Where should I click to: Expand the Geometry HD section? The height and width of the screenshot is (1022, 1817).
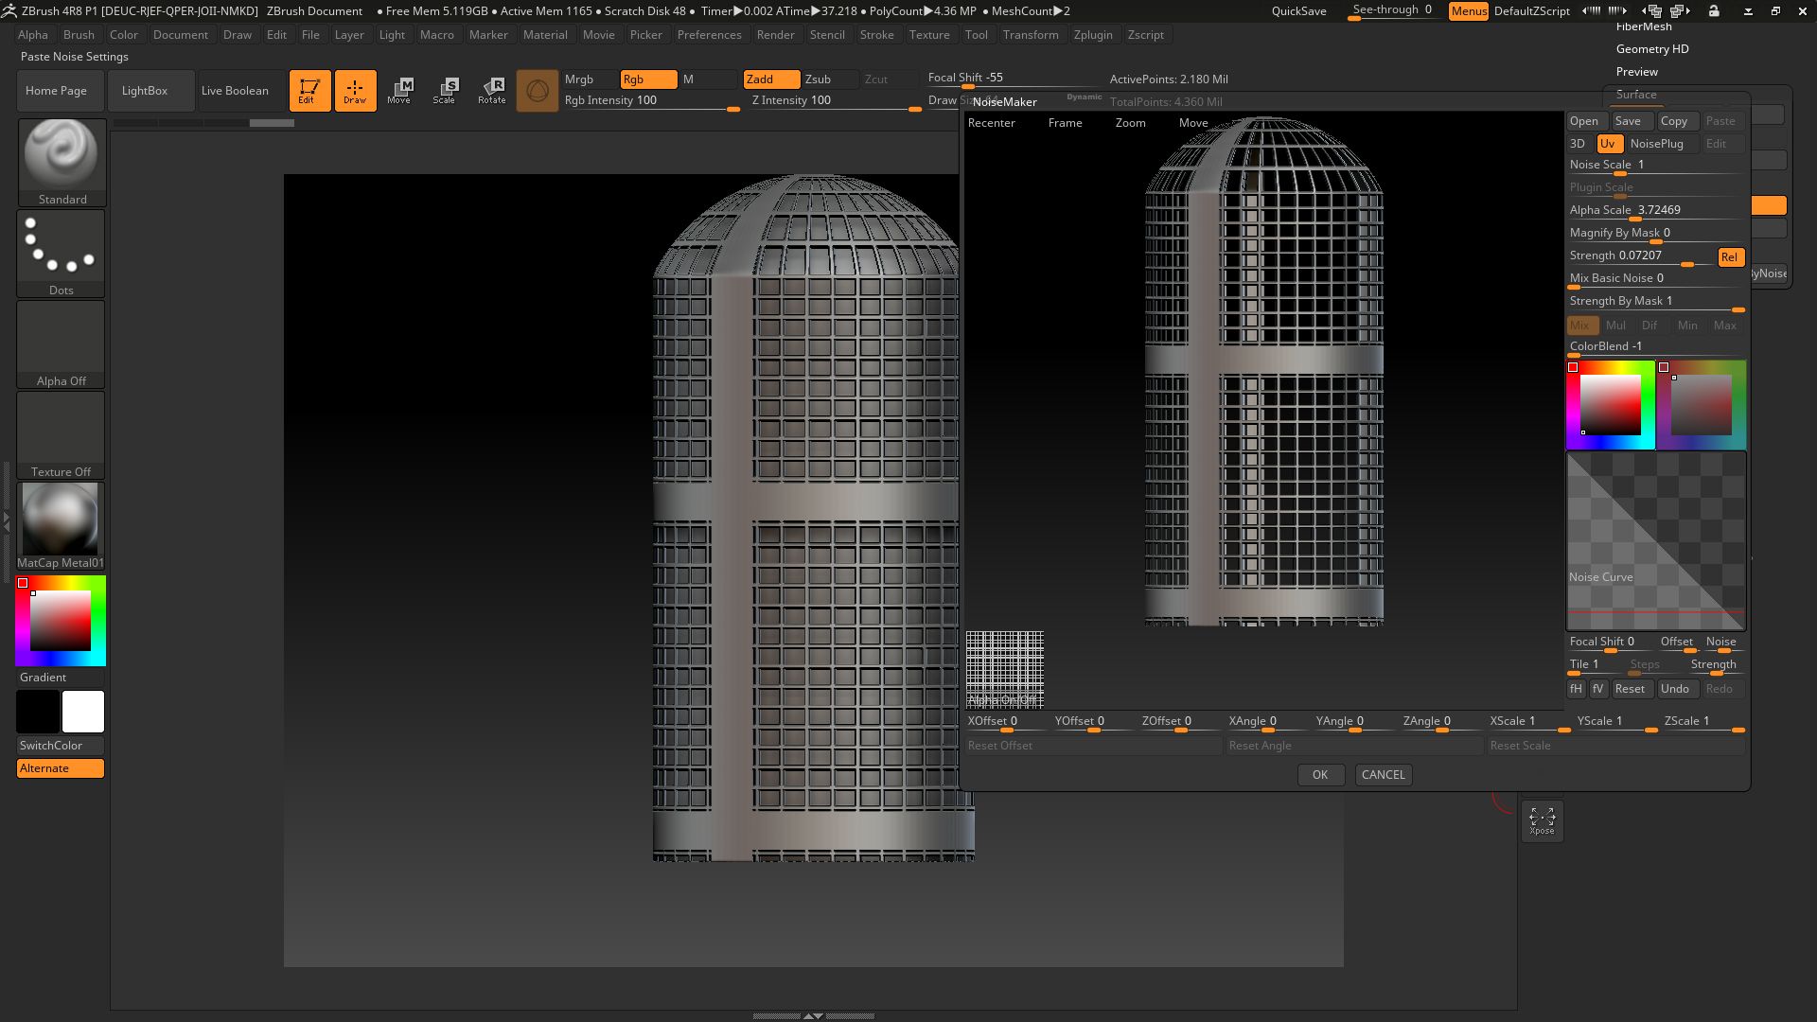point(1651,49)
